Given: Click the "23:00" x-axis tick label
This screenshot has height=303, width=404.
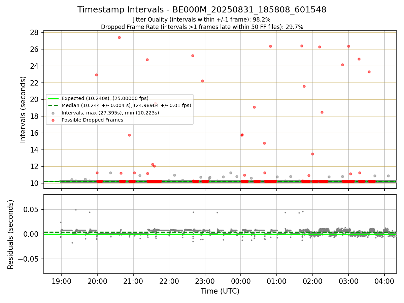Looking at the screenshot, I should 205,281.
